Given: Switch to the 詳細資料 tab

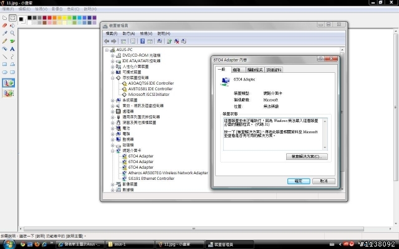Looking at the screenshot, I should click(x=274, y=70).
